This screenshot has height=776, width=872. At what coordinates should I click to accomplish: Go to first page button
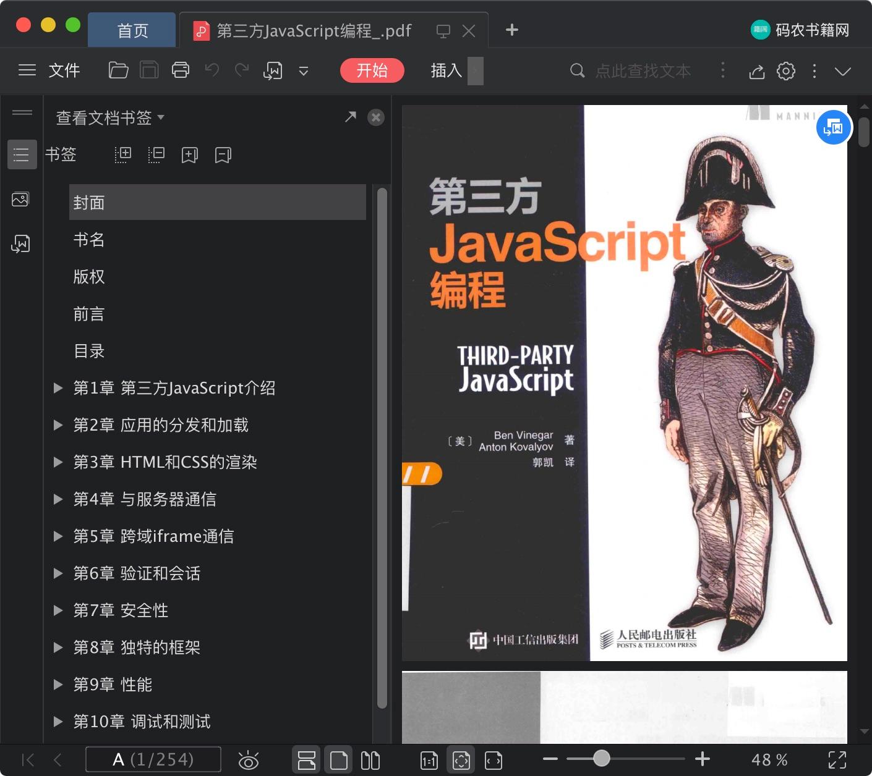click(x=28, y=760)
